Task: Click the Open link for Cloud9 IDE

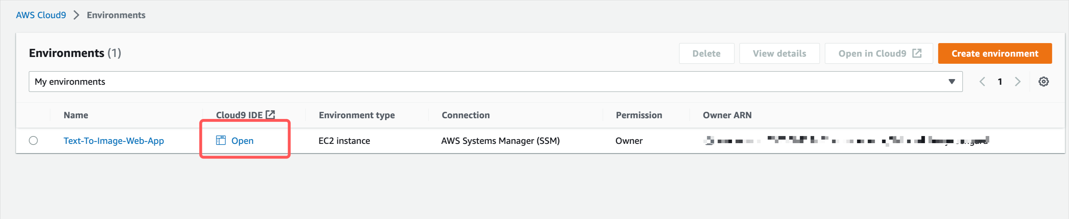Action: point(242,141)
